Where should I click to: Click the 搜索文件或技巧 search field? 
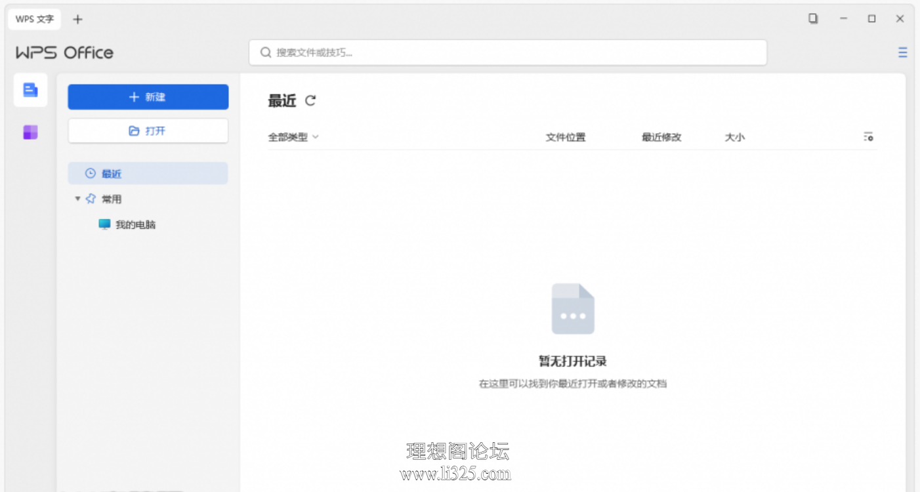click(508, 52)
